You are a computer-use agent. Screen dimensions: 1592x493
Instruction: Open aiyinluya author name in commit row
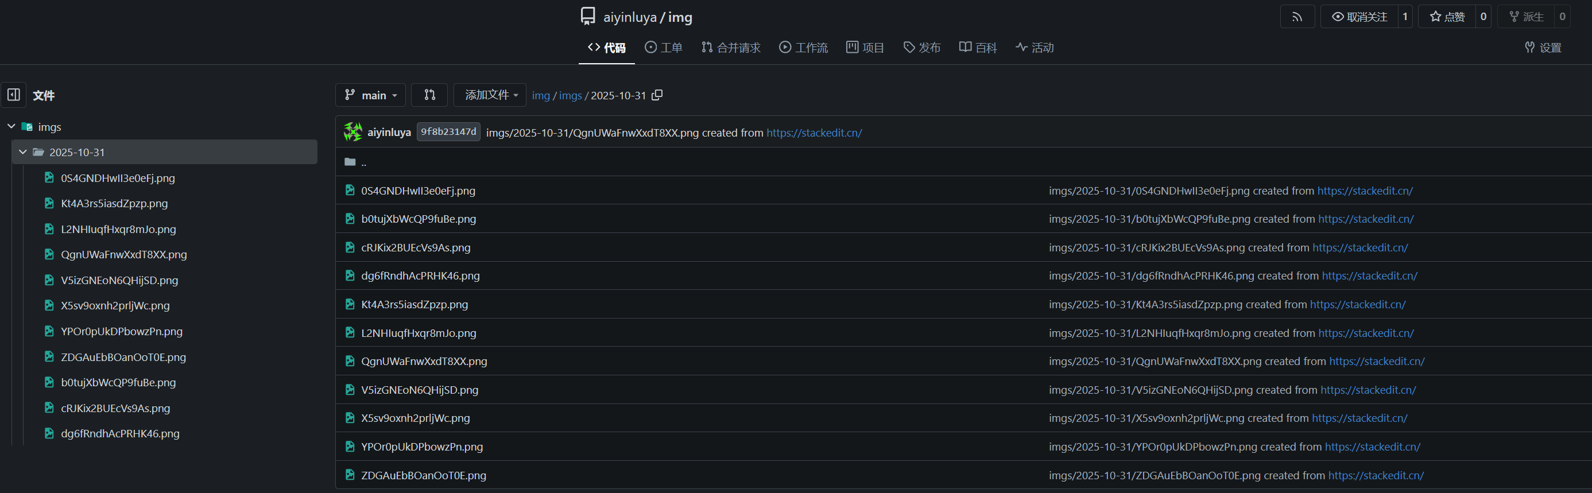coord(389,132)
